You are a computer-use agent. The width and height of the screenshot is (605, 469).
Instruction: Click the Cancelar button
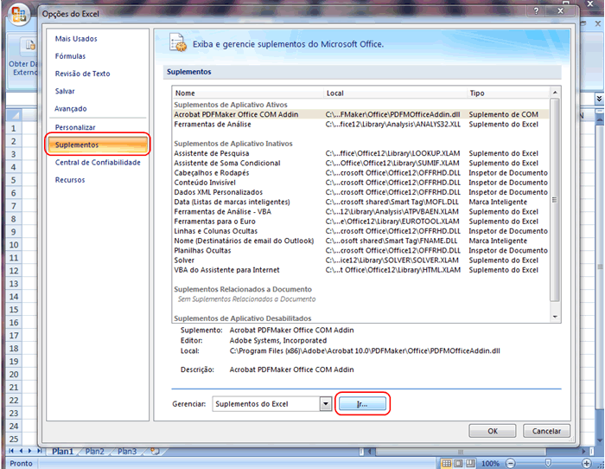pyautogui.click(x=546, y=430)
